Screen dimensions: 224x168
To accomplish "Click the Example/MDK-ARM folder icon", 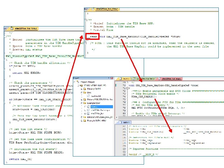I will pyautogui.click(x=85, y=121).
